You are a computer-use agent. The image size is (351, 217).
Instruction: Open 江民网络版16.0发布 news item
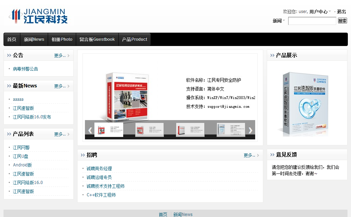[32, 117]
